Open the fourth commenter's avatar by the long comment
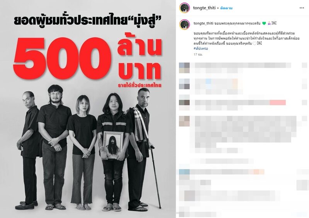Image resolution: width=309 pixels, height=218 pixels. click(184, 121)
